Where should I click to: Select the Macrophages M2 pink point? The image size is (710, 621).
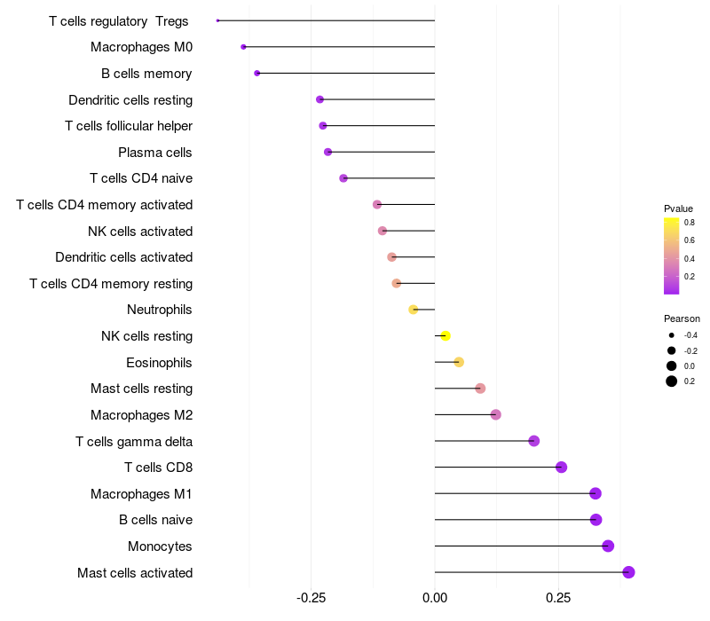point(496,414)
